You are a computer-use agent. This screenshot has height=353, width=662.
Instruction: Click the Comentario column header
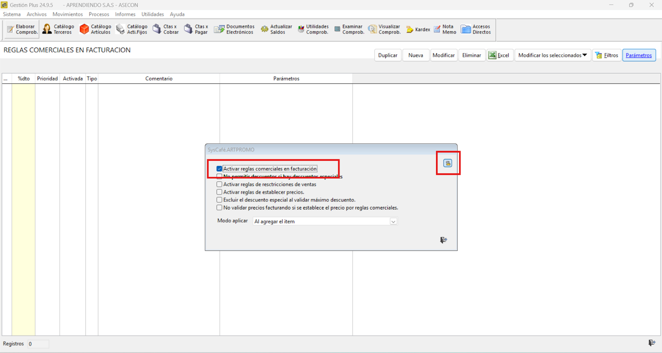(159, 79)
